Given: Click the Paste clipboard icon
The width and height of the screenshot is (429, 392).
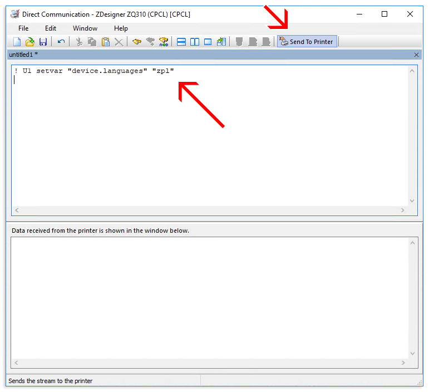Looking at the screenshot, I should click(106, 42).
